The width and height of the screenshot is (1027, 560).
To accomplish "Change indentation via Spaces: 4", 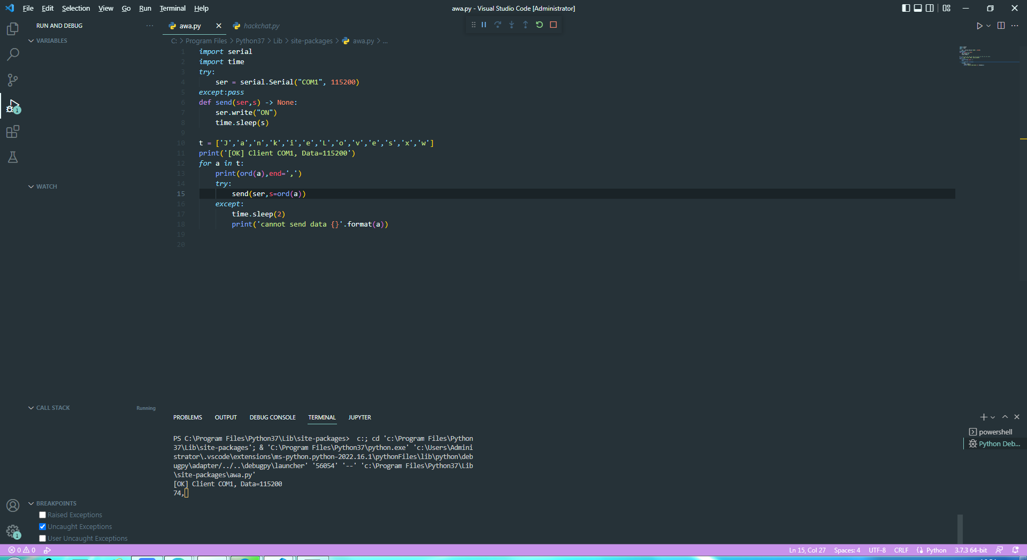I will 847,550.
